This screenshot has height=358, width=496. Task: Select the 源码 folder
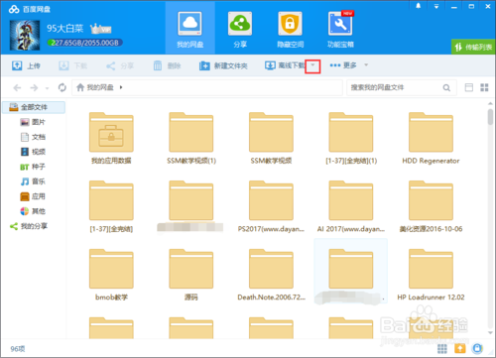point(191,275)
